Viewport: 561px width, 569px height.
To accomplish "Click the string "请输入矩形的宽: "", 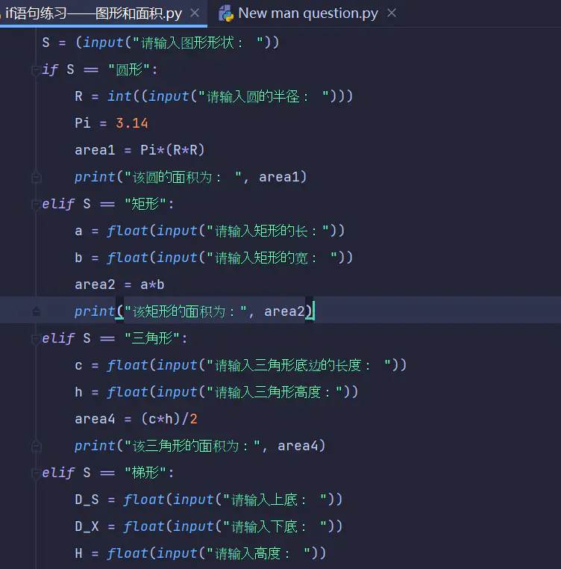I will click(x=272, y=258).
